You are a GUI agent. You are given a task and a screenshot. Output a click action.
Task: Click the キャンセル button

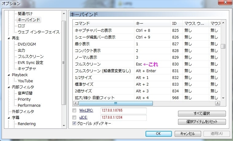click(x=188, y=134)
